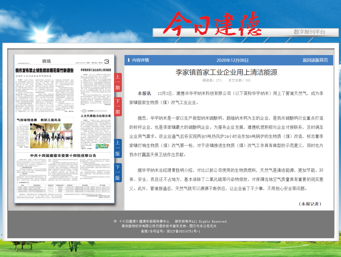The width and height of the screenshot is (341, 257).
Task: Open 人大代表助力垃圾分类 article in page preview
Action: [96, 116]
